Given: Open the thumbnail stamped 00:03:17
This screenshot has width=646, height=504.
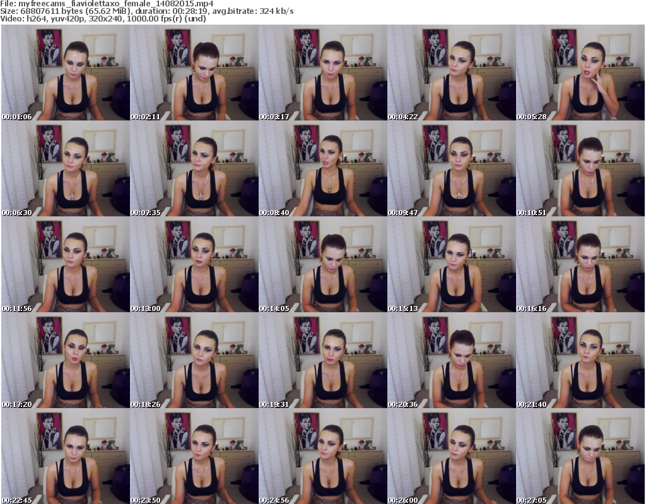Looking at the screenshot, I should [x=322, y=73].
